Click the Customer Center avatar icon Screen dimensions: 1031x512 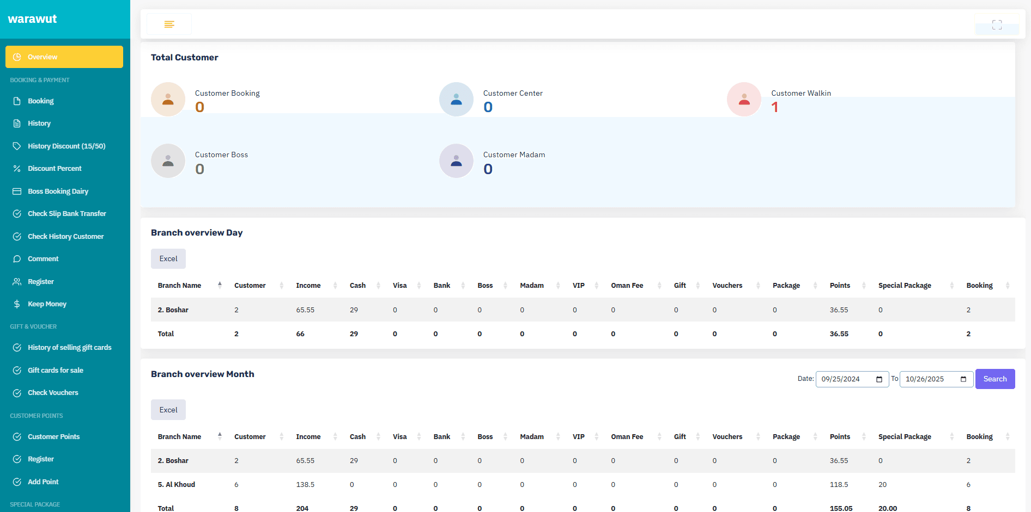(456, 100)
